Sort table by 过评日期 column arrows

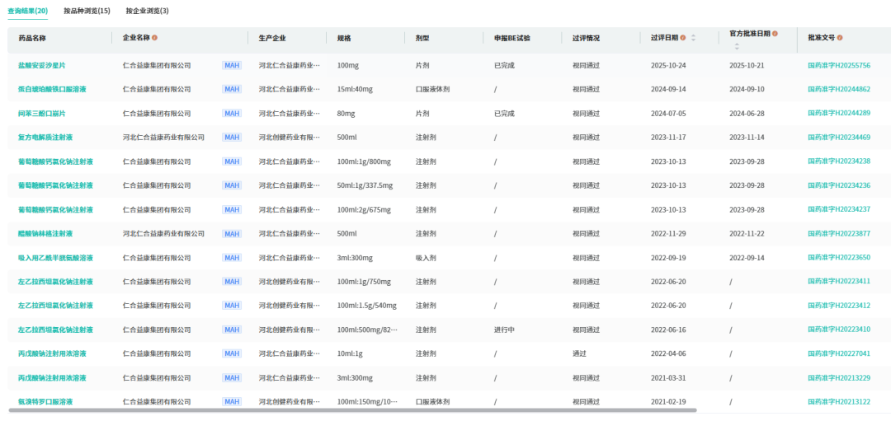point(693,38)
